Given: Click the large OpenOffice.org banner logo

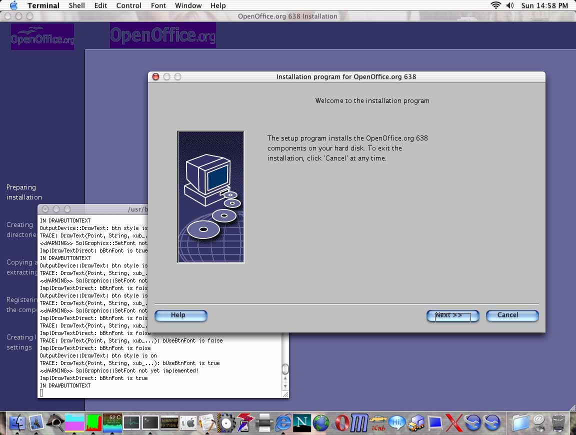Looking at the screenshot, I should tap(162, 35).
